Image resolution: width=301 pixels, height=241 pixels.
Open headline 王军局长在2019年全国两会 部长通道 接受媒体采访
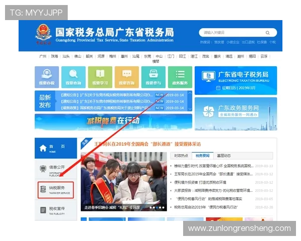coord(147,144)
